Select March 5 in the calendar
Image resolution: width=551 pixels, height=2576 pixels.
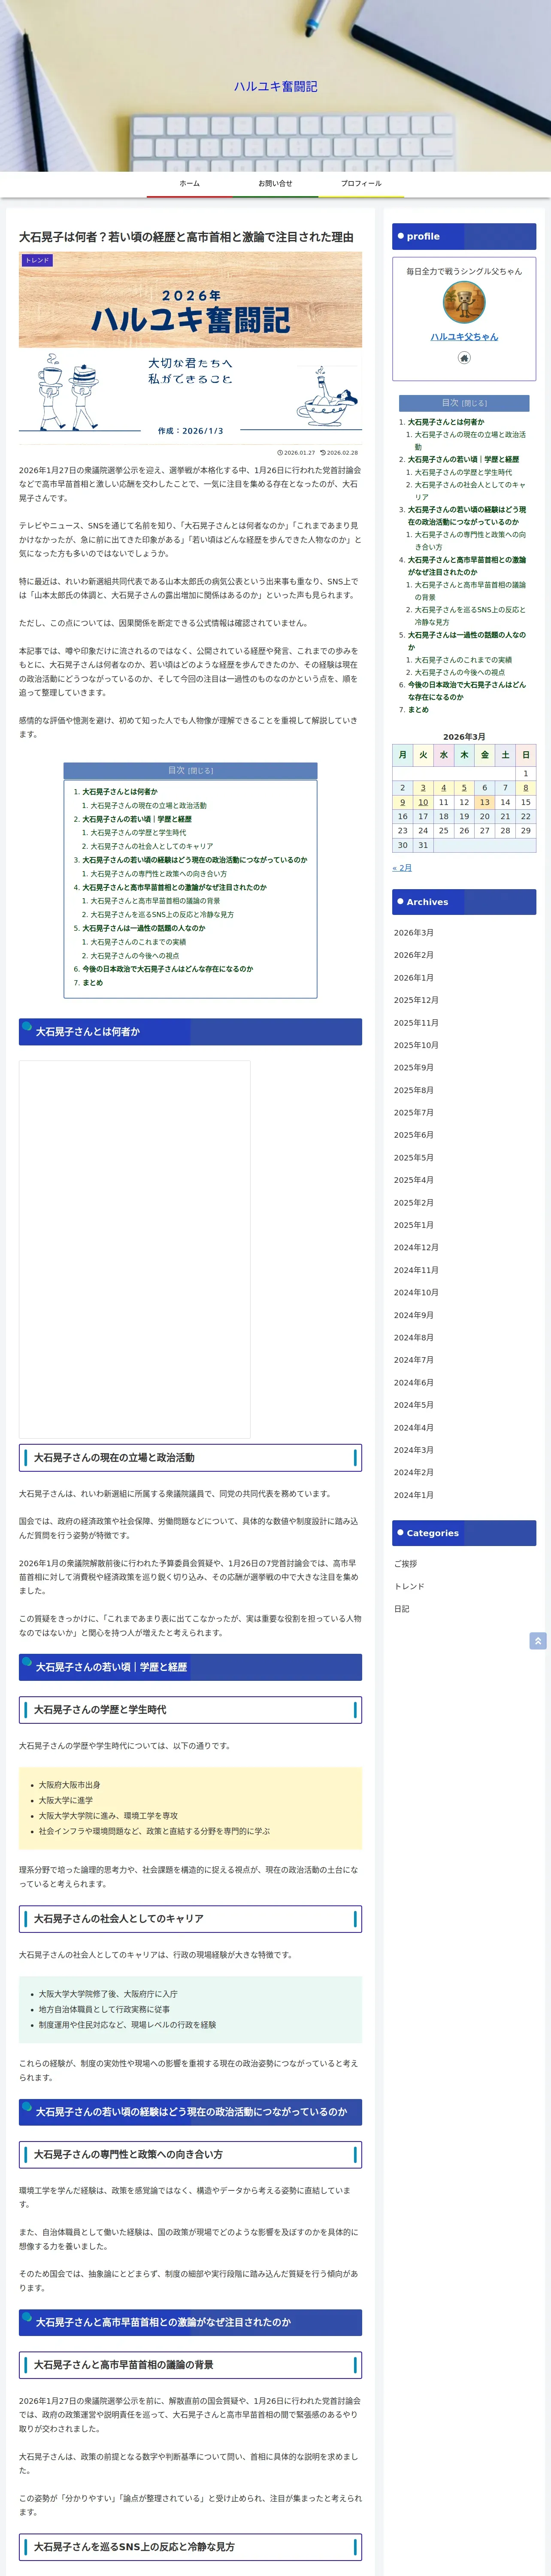click(464, 788)
